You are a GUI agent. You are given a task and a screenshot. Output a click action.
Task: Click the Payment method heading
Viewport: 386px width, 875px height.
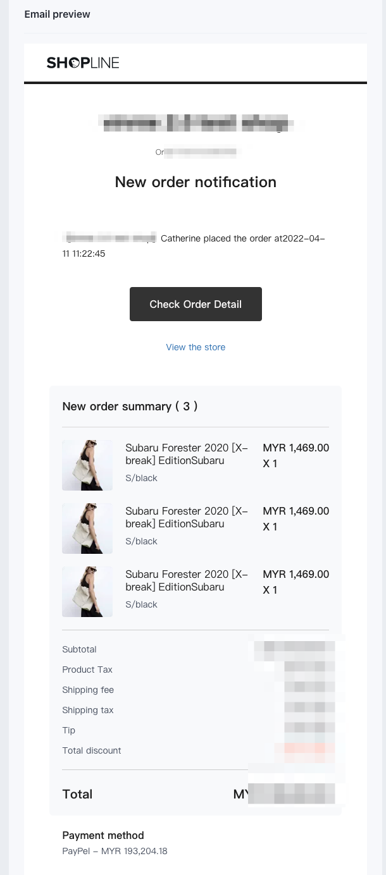click(103, 835)
